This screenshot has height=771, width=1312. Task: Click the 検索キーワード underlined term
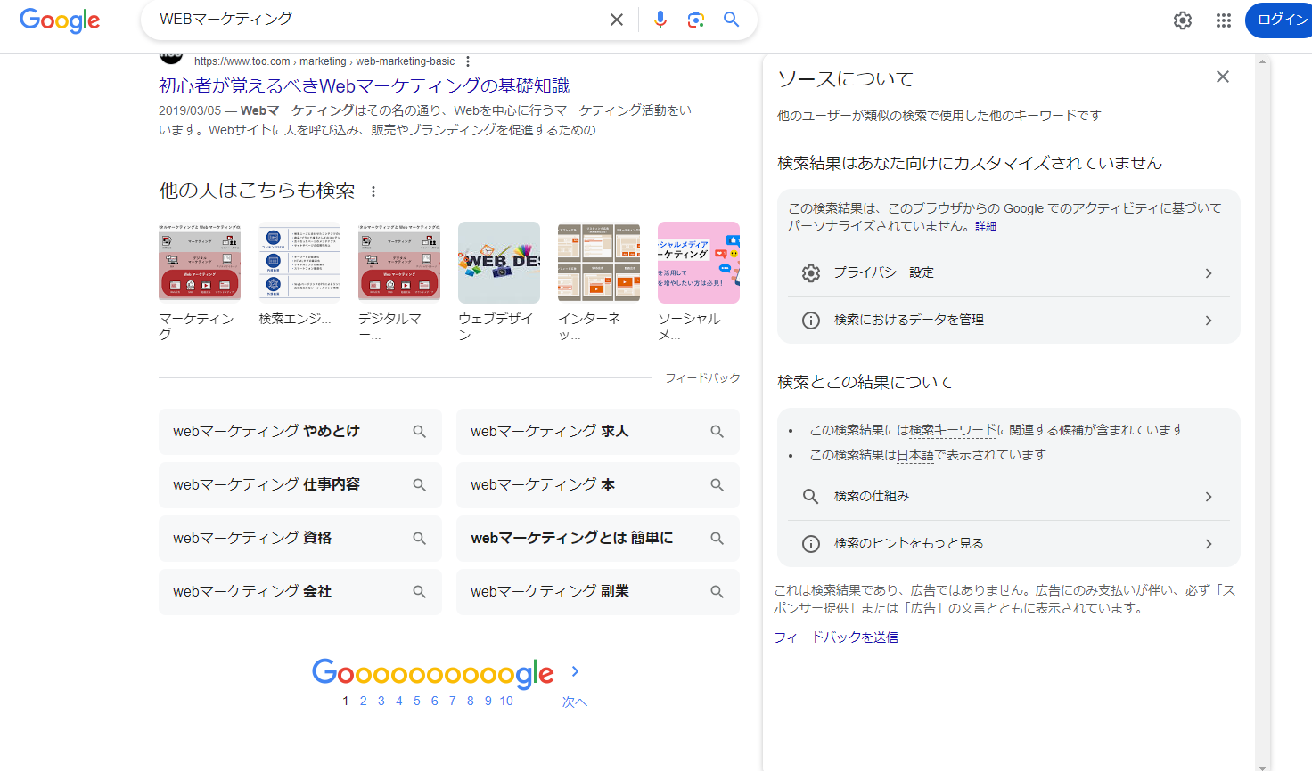[x=953, y=430]
